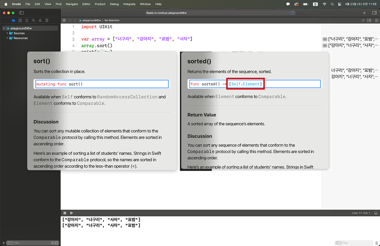Viewport: 380px width, 246px height.
Task: Click the first console output line
Action: pos(101,220)
